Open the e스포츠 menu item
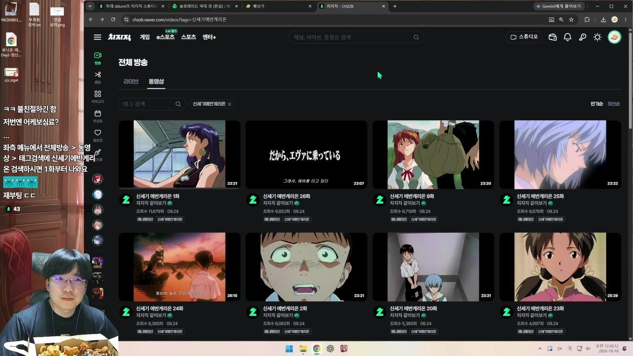 [x=165, y=37]
